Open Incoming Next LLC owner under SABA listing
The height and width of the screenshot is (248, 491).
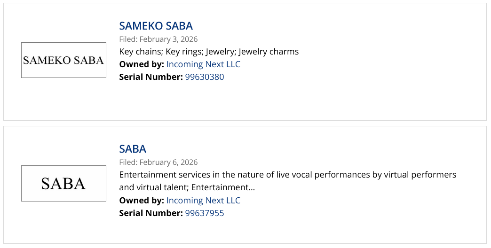point(203,201)
